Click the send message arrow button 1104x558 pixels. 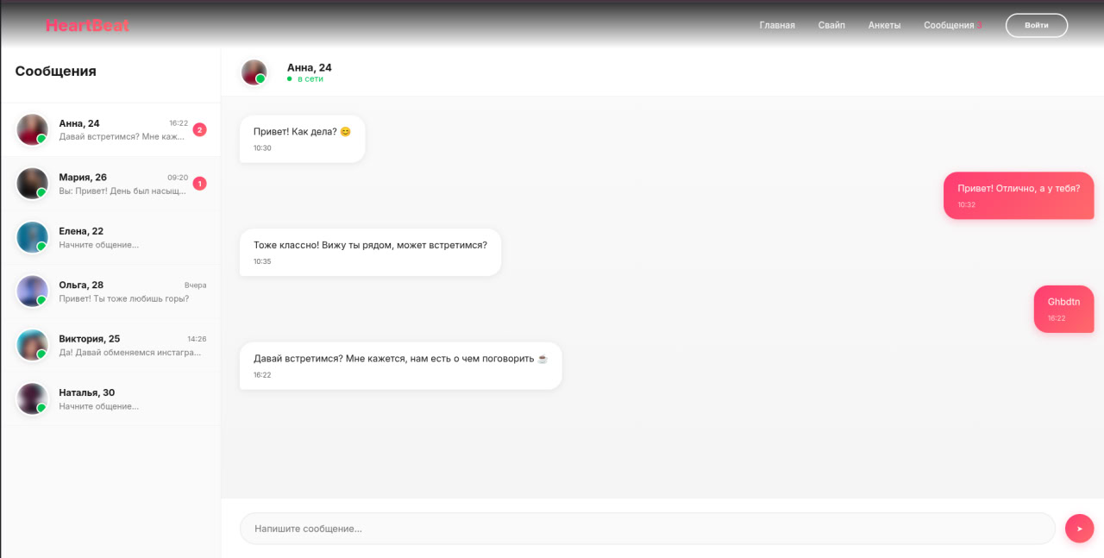(1079, 529)
